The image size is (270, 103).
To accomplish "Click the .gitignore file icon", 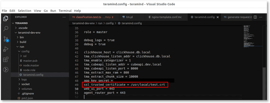I will coord(19,94).
